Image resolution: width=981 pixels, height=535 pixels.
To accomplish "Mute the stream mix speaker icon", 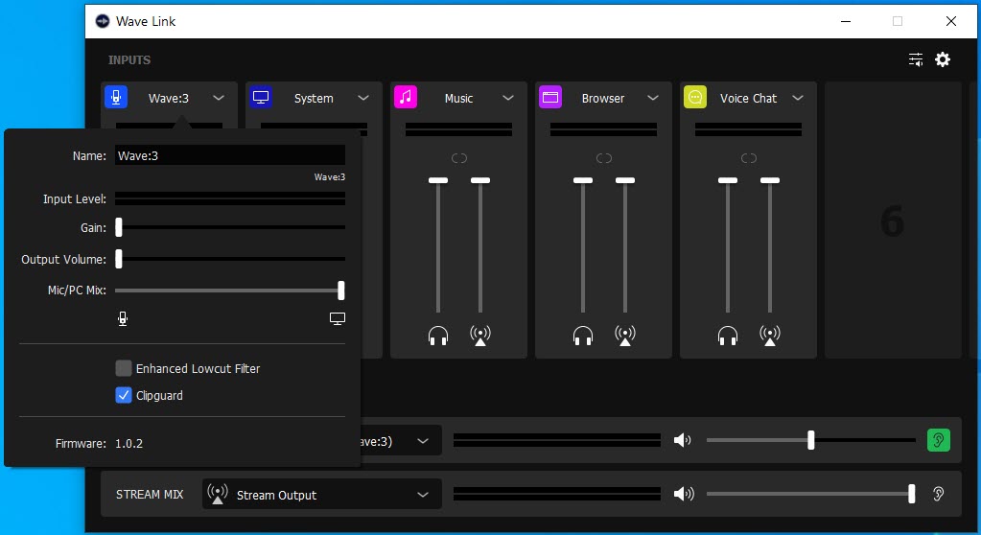I will 683,494.
